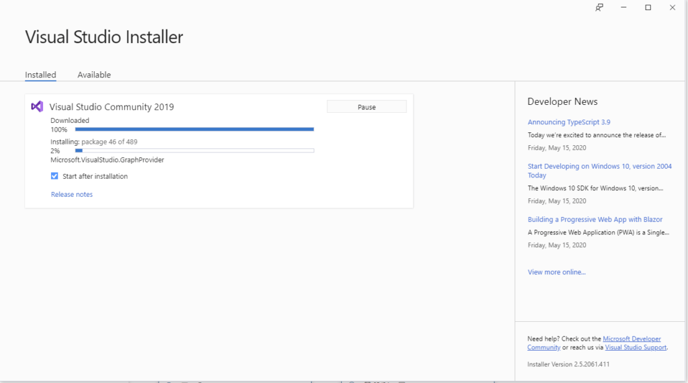Close the Visual Studio Installer window
The height and width of the screenshot is (383, 688).
click(x=673, y=7)
